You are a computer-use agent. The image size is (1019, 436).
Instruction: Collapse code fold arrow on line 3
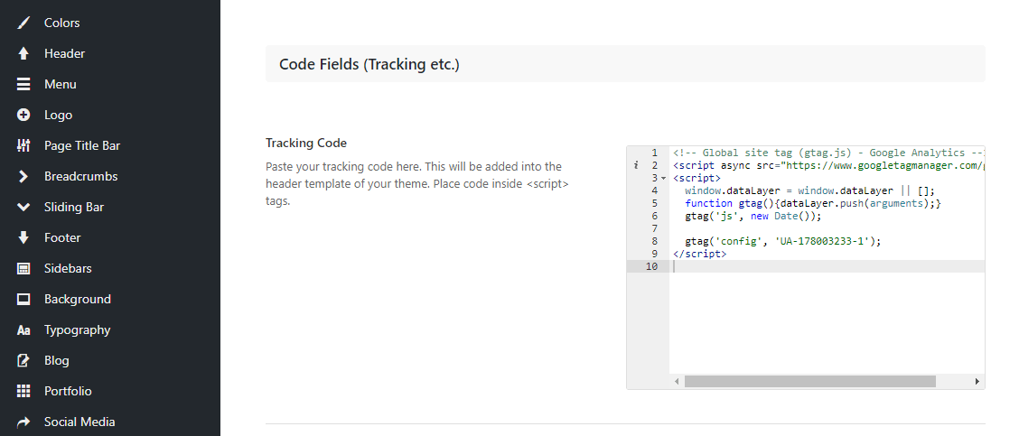pyautogui.click(x=664, y=179)
